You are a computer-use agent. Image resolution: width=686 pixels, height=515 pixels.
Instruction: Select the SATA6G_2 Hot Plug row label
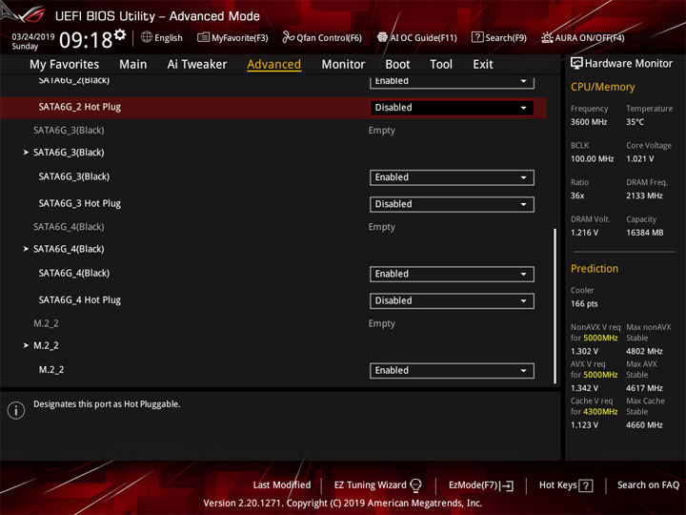coord(80,107)
